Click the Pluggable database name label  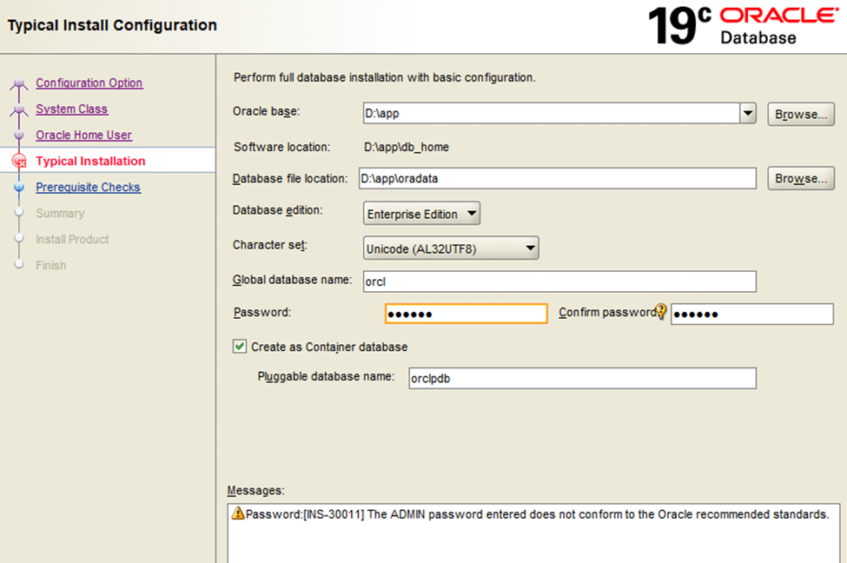[326, 376]
